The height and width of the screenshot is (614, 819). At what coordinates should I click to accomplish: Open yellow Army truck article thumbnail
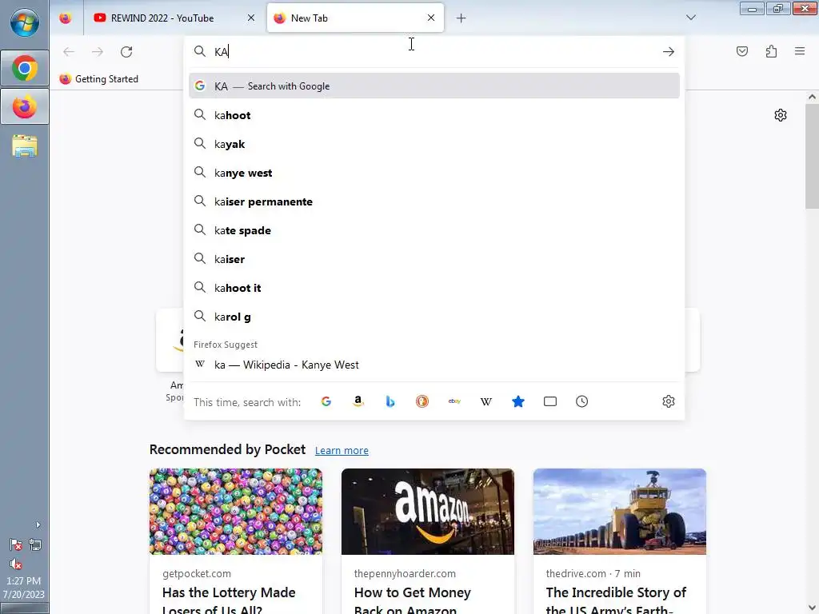620,512
